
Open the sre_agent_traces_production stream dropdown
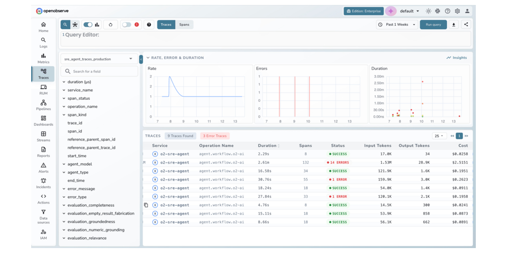pyautogui.click(x=99, y=59)
